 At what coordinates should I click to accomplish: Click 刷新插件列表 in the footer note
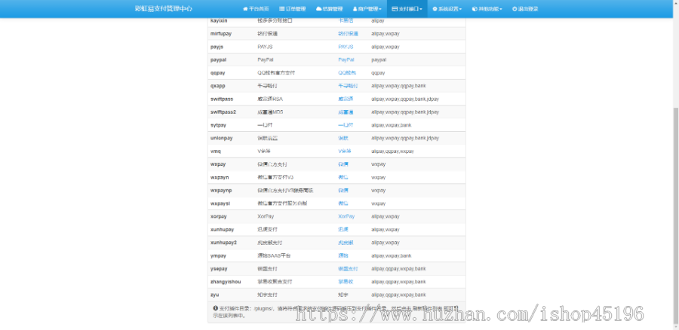click(x=428, y=308)
